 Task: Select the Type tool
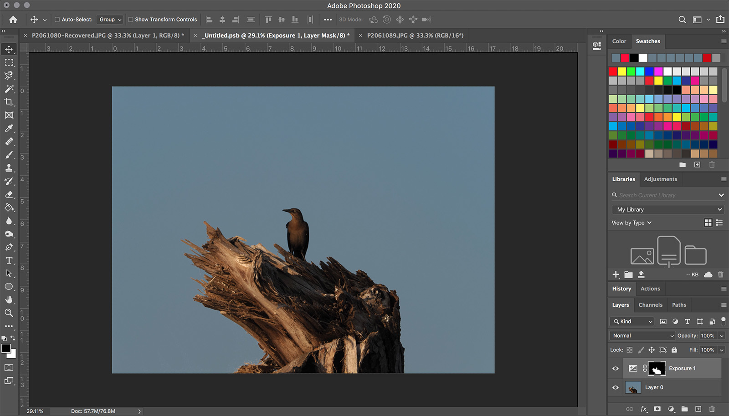pyautogui.click(x=9, y=260)
